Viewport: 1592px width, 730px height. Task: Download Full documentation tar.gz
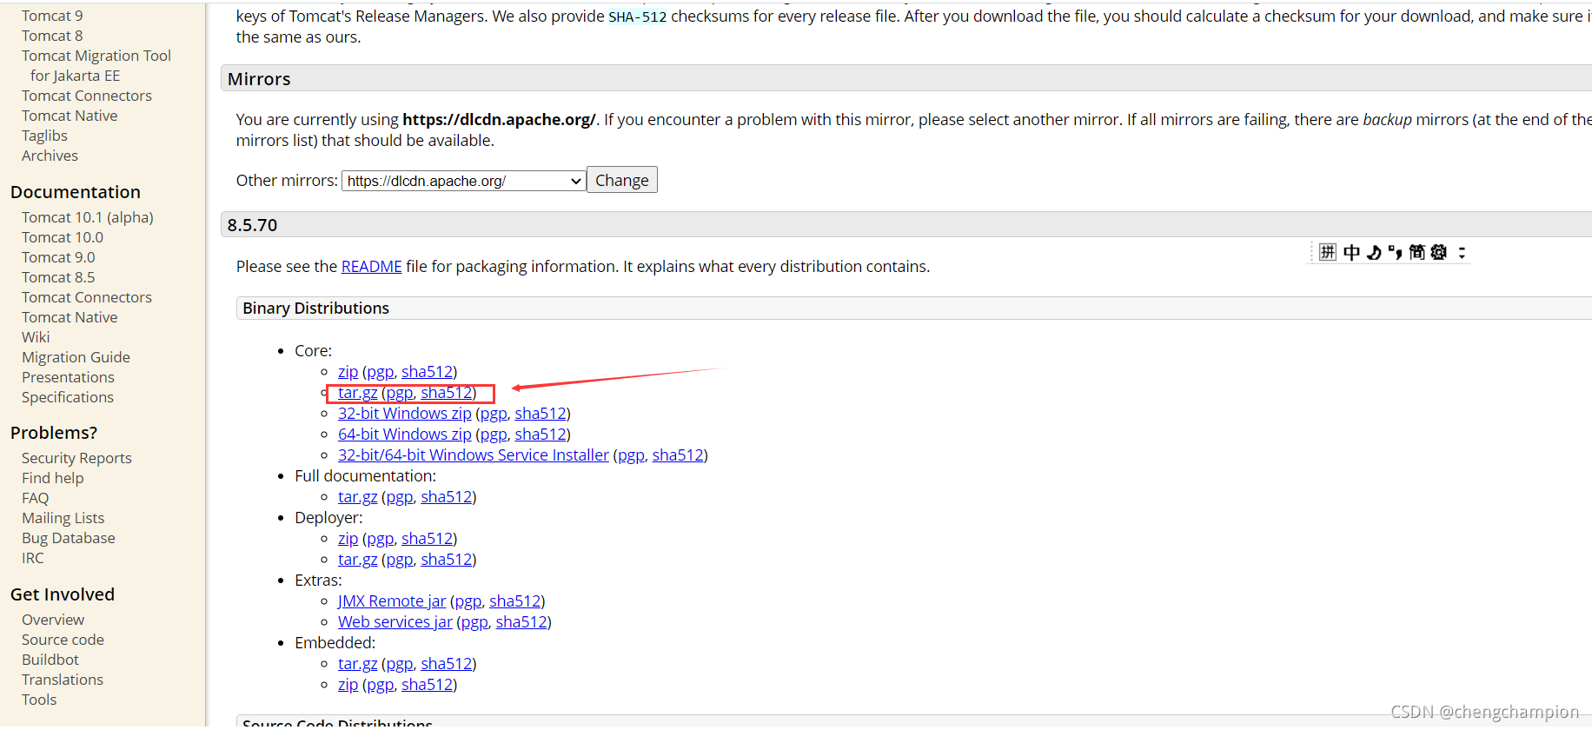coord(358,497)
